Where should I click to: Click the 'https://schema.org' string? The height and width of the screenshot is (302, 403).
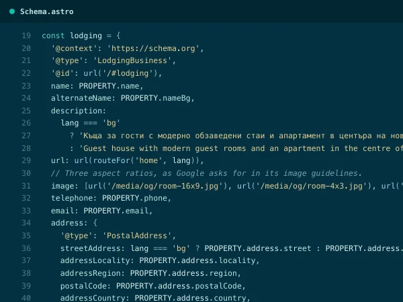pos(153,48)
